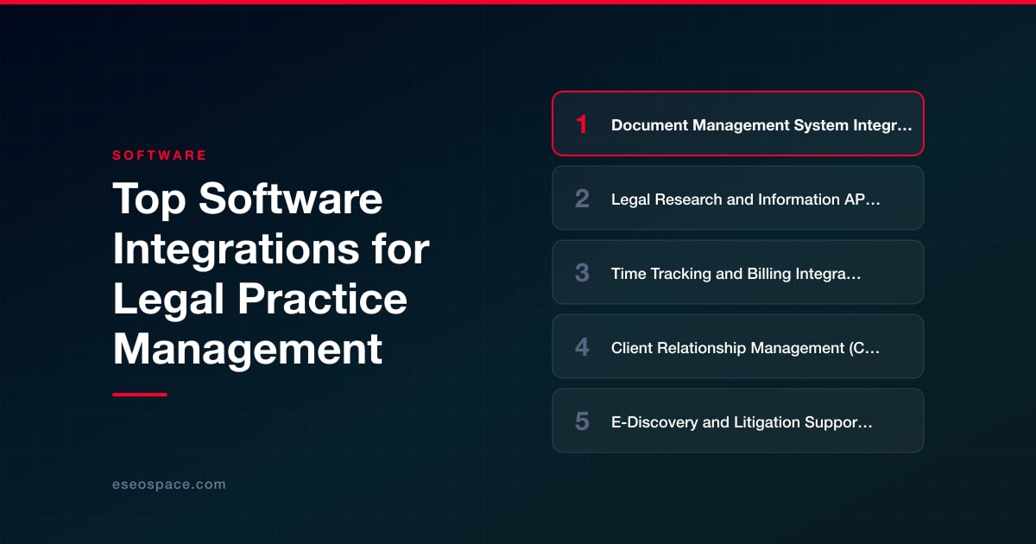The width and height of the screenshot is (1036, 544).
Task: Click the 'Top Software' heading line
Action: coord(248,199)
